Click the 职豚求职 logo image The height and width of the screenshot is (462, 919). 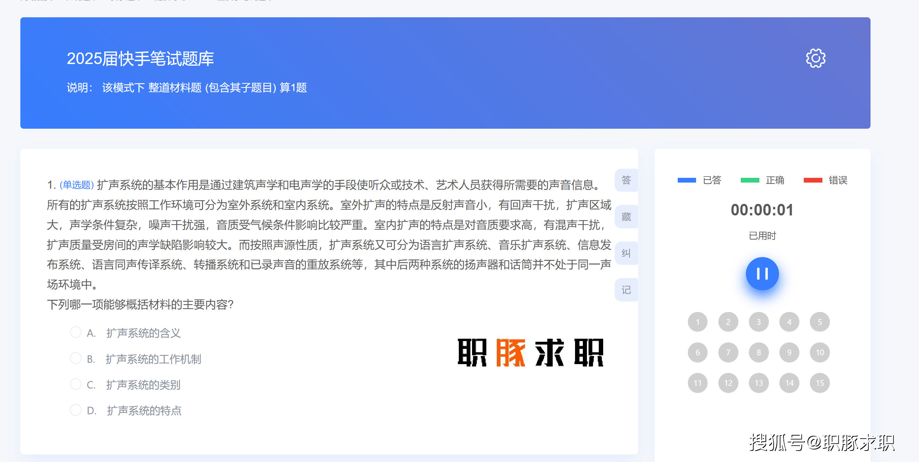[x=530, y=353]
